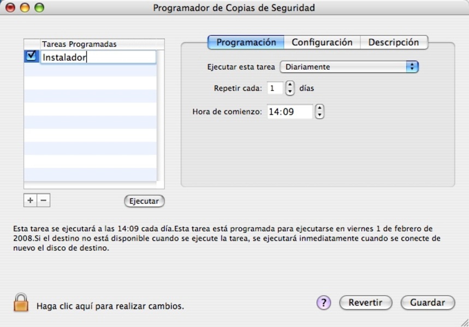Click the Guardar button
Screen dimensions: 469x327
pos(428,302)
